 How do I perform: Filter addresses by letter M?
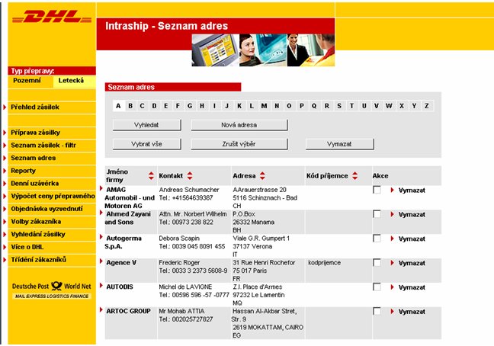tap(264, 106)
